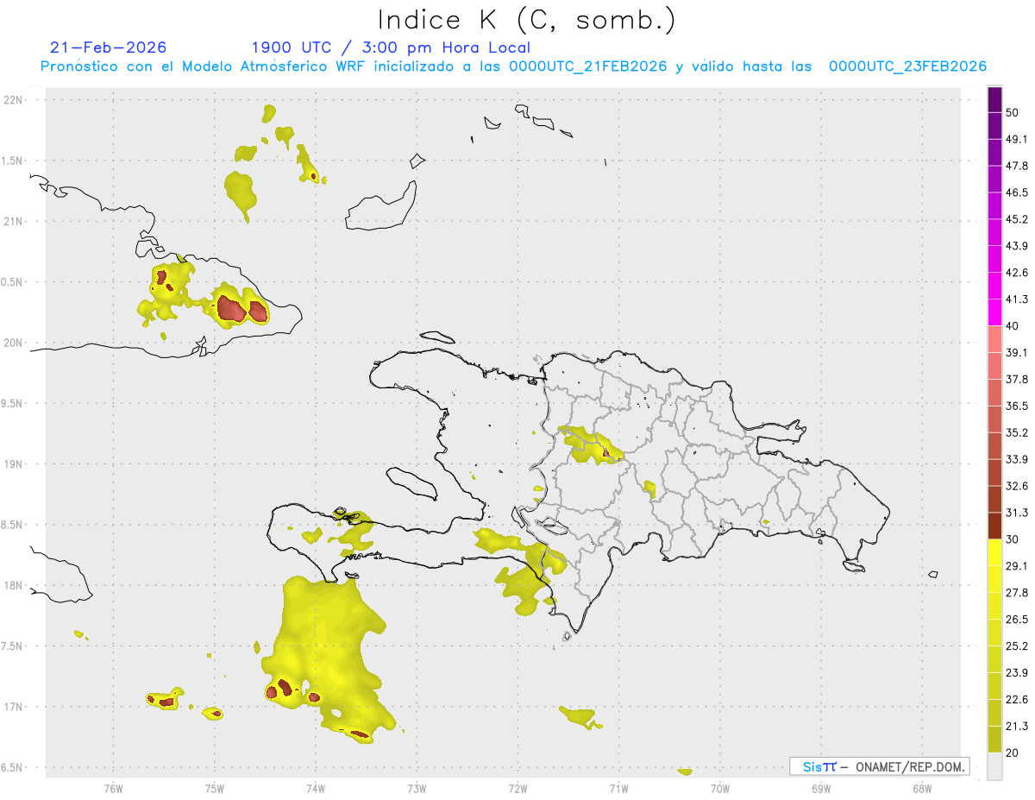Click the 74W longitude label

coord(315,788)
